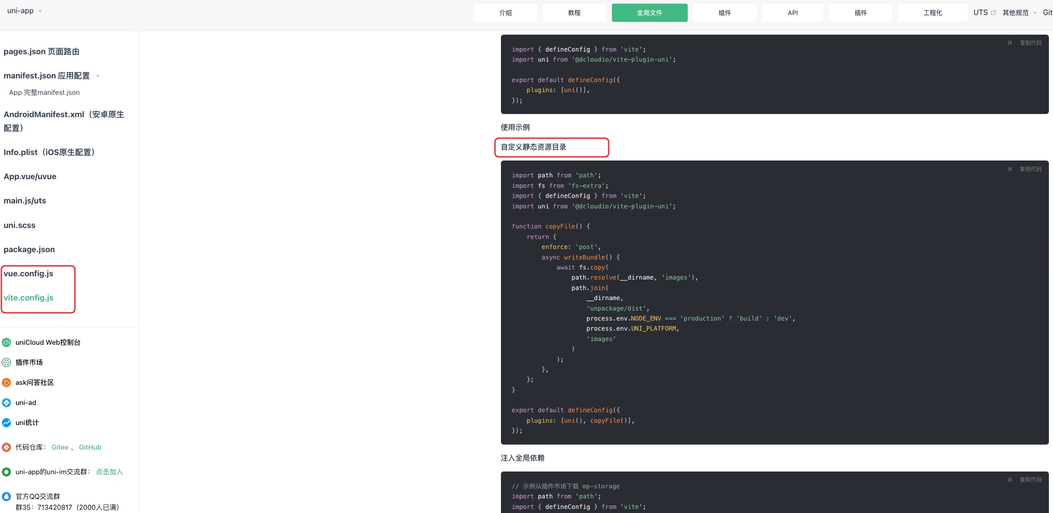Click the 使用示例 heading
Screen dimensions: 1053x513
515,128
